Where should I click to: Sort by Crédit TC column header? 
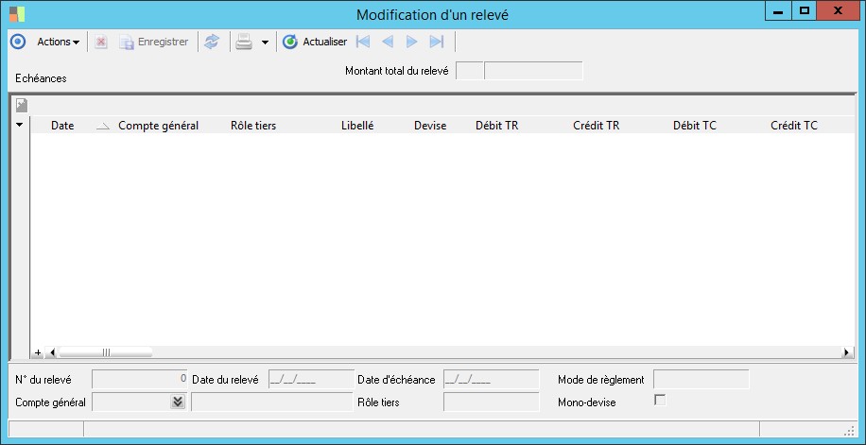coord(794,126)
